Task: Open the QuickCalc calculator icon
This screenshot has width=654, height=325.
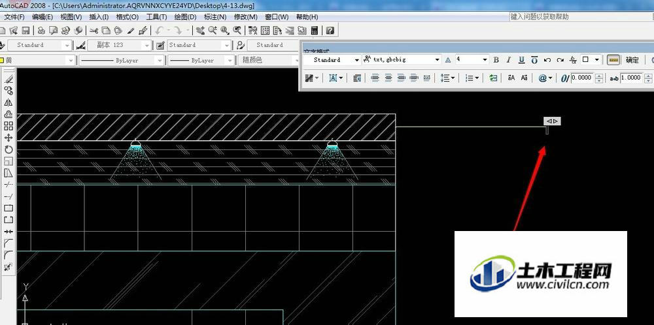Action: 314,31
